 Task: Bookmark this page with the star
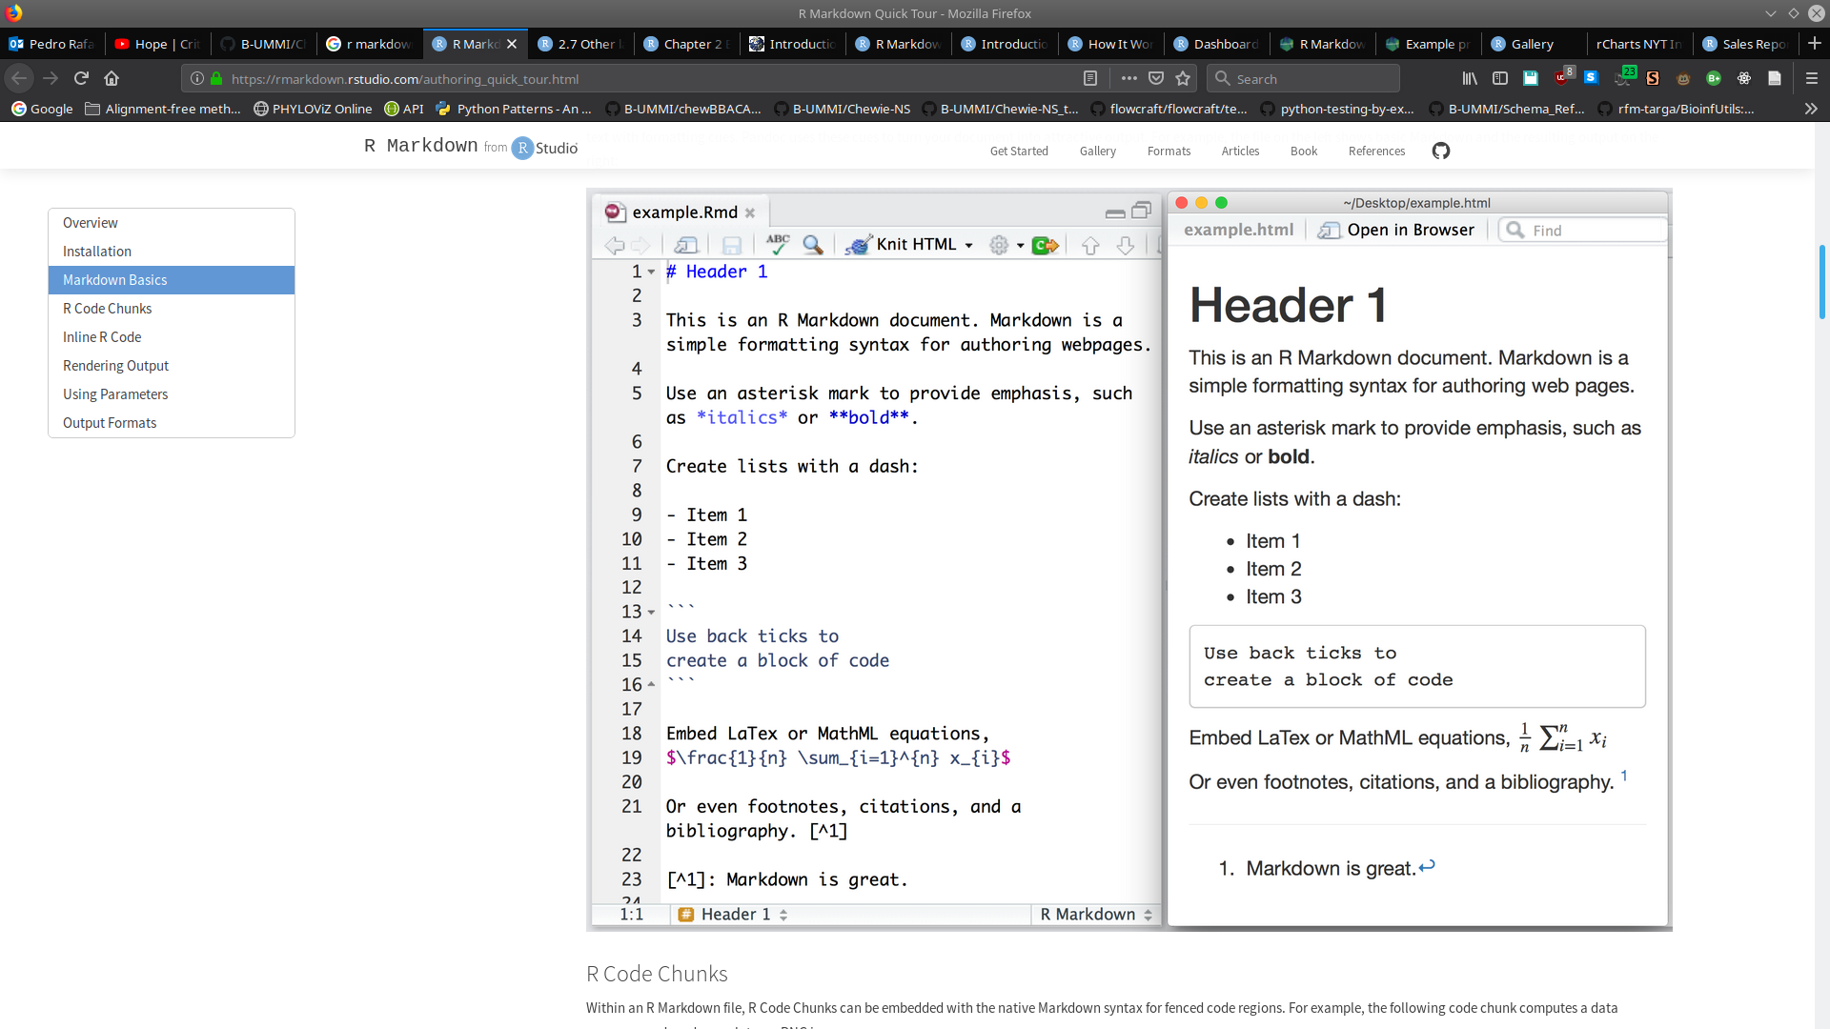(x=1183, y=78)
